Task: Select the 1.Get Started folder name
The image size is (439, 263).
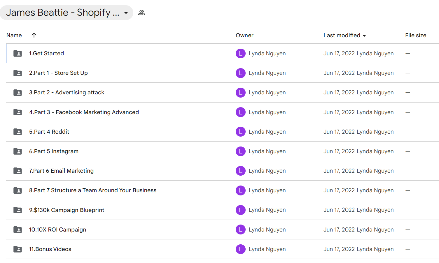Action: (x=46, y=53)
